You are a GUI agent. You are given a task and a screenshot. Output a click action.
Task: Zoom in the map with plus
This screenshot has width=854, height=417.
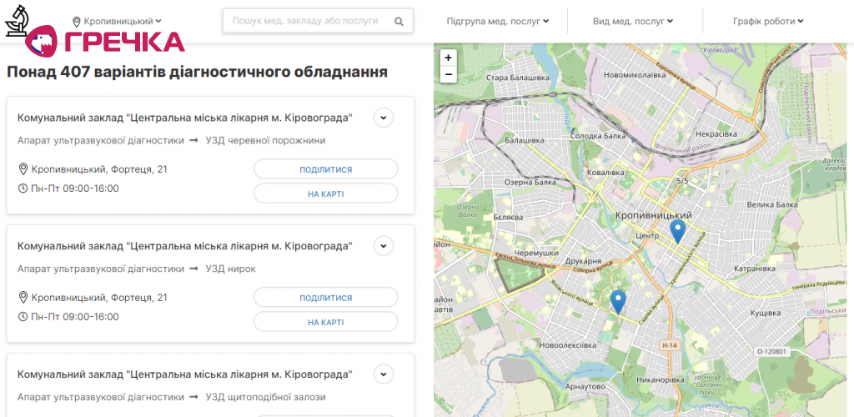pyautogui.click(x=448, y=58)
